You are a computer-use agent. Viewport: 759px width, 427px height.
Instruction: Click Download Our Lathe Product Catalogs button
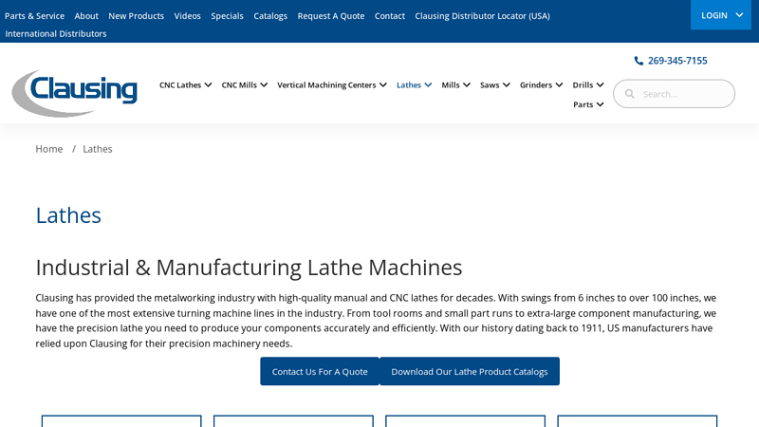(x=470, y=371)
